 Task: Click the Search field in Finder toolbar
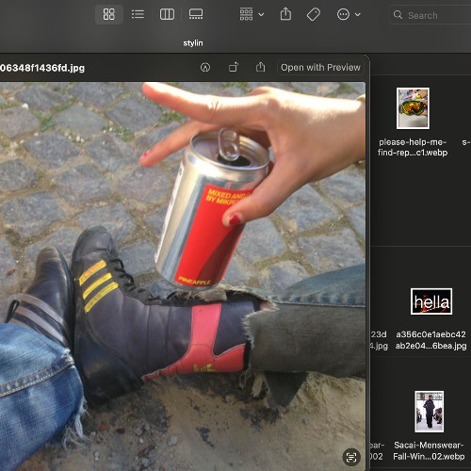click(430, 15)
